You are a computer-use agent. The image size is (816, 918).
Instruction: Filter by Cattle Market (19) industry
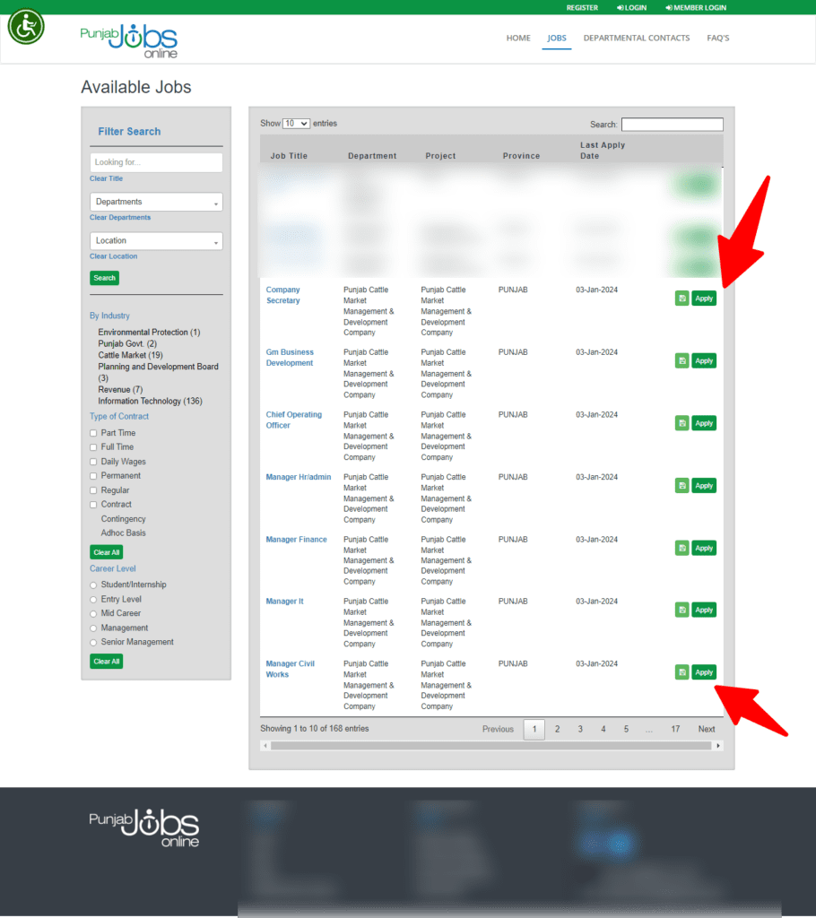[x=130, y=355]
